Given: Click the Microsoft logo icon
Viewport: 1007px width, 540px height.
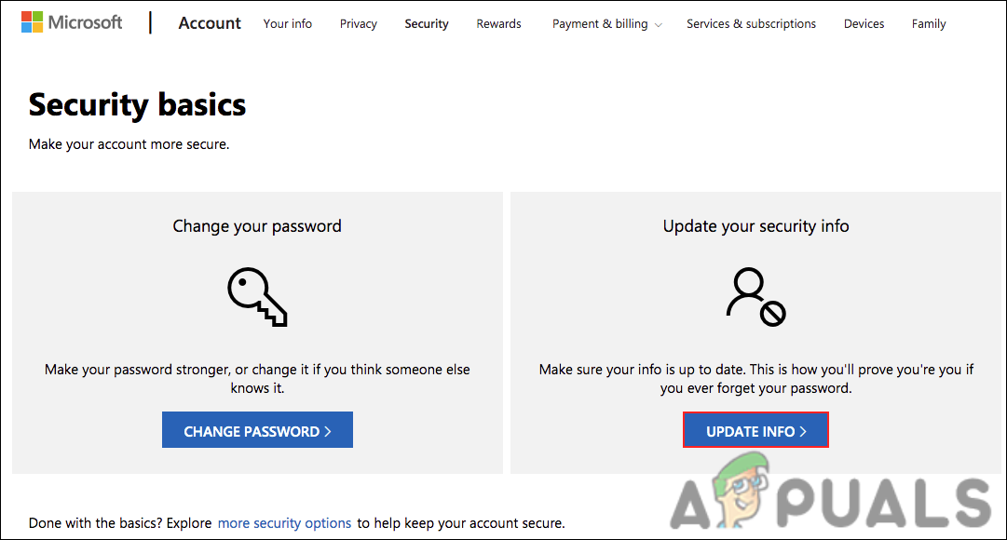Looking at the screenshot, I should pos(32,22).
